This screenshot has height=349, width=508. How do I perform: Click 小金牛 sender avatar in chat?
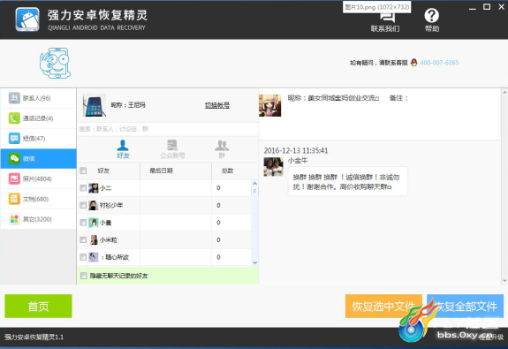(x=274, y=167)
